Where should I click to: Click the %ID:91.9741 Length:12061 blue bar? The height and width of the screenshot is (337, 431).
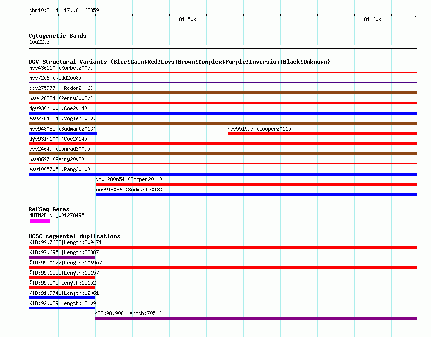tap(62, 298)
